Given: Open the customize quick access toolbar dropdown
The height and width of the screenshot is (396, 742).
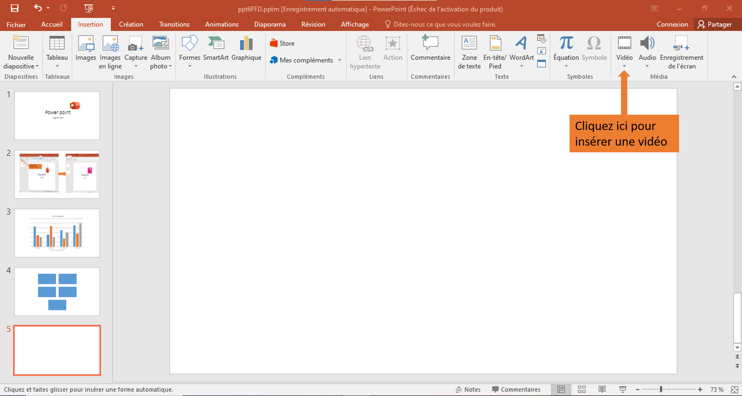Looking at the screenshot, I should [x=113, y=8].
